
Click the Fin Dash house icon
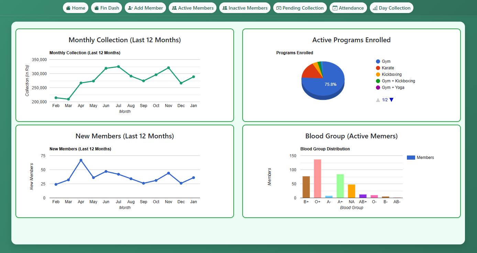(x=97, y=8)
